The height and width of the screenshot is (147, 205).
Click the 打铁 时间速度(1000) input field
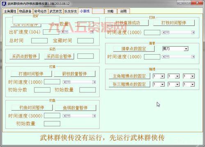152,33
